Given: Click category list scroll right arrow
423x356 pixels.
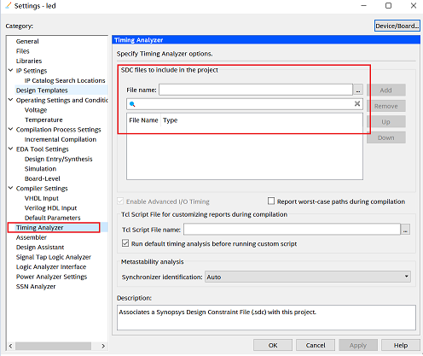Looking at the screenshot, I should pos(103,346).
